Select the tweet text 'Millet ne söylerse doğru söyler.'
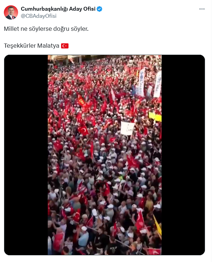This screenshot has height=262, width=212. click(46, 29)
